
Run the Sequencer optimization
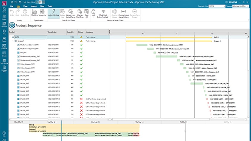42,12
